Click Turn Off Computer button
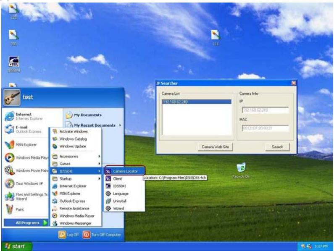The width and height of the screenshot is (334, 251). [x=102, y=235]
